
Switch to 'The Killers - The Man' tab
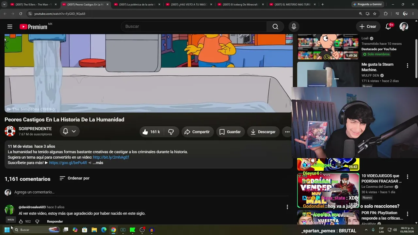pos(33,5)
